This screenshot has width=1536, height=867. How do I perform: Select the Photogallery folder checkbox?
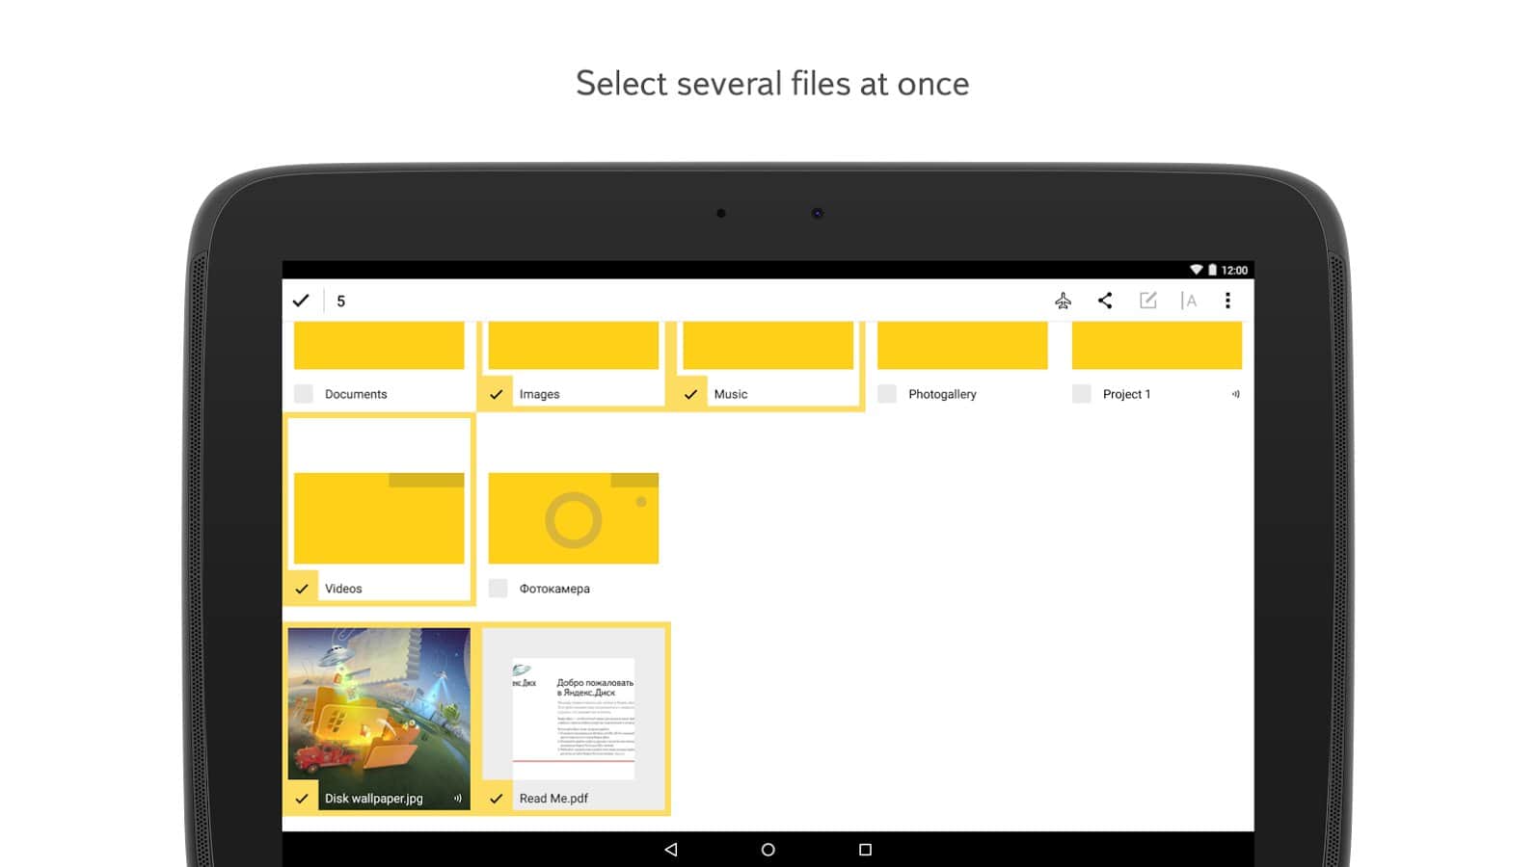(887, 394)
